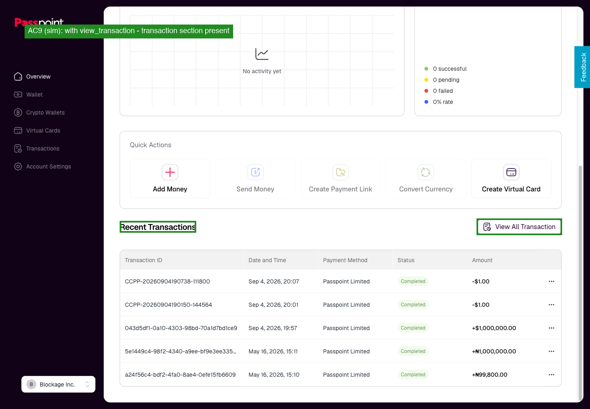The width and height of the screenshot is (590, 409).
Task: Click the Account Settings gear icon
Action: (x=18, y=166)
